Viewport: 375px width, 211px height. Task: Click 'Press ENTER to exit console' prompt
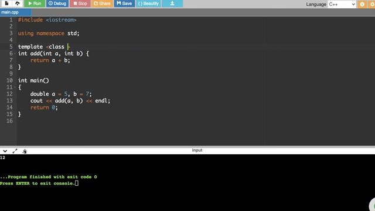pyautogui.click(x=37, y=183)
